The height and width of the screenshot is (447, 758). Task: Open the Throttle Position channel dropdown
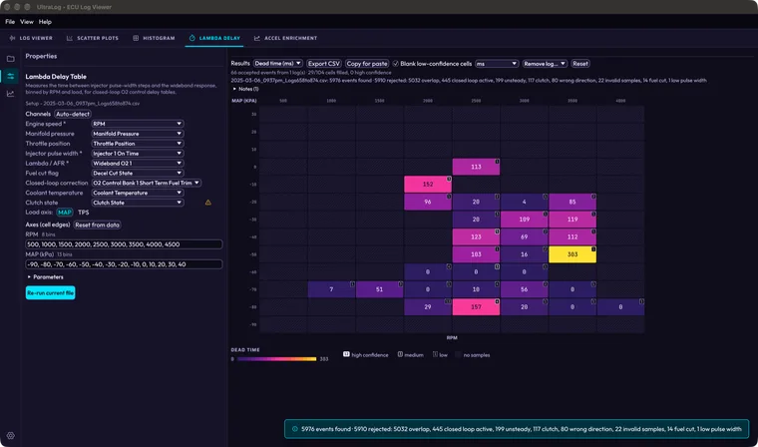(x=138, y=144)
